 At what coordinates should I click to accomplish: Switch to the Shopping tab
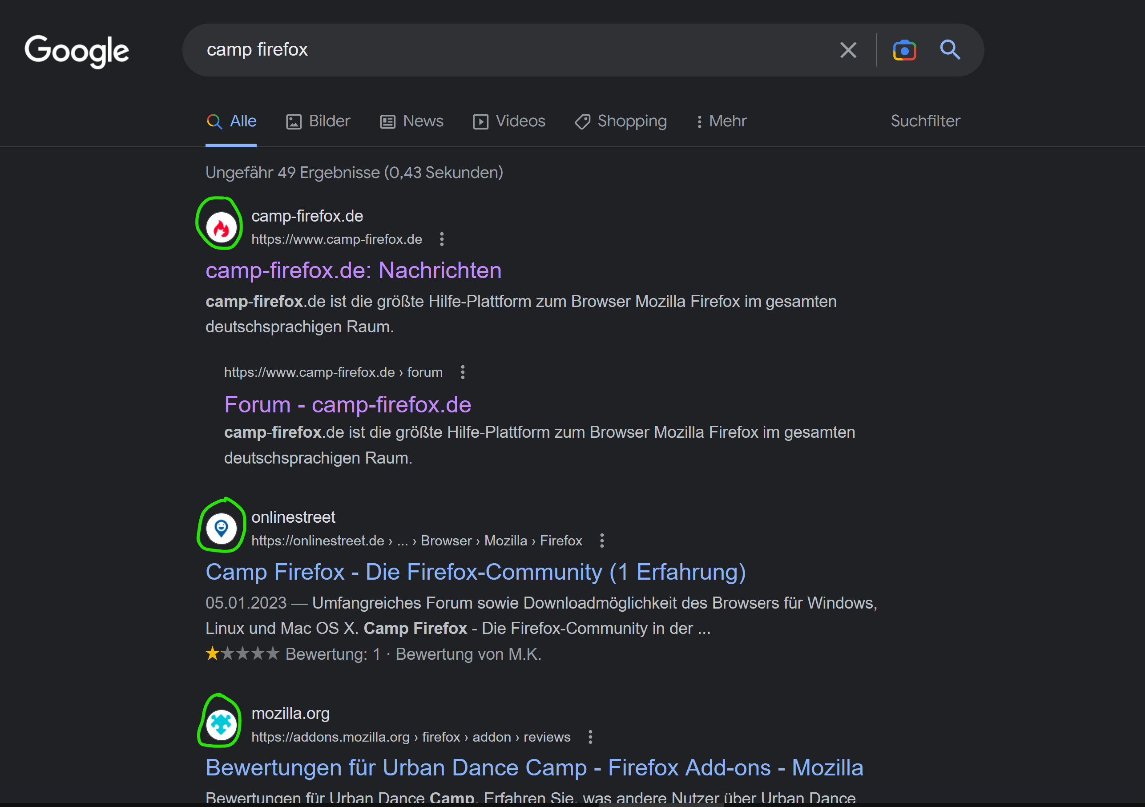621,121
